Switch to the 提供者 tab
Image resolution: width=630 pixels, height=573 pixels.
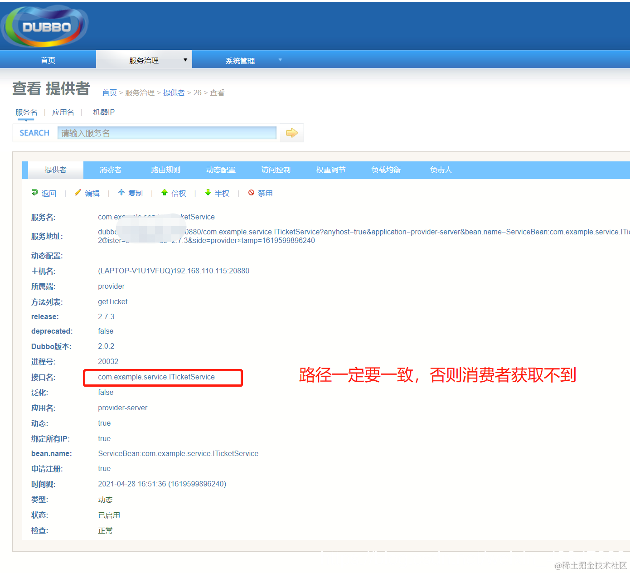56,170
